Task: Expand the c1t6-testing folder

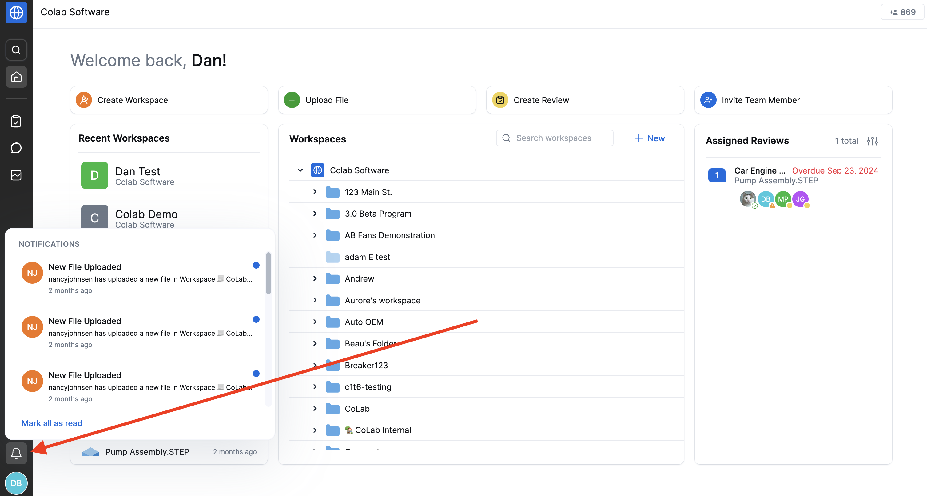Action: (315, 387)
